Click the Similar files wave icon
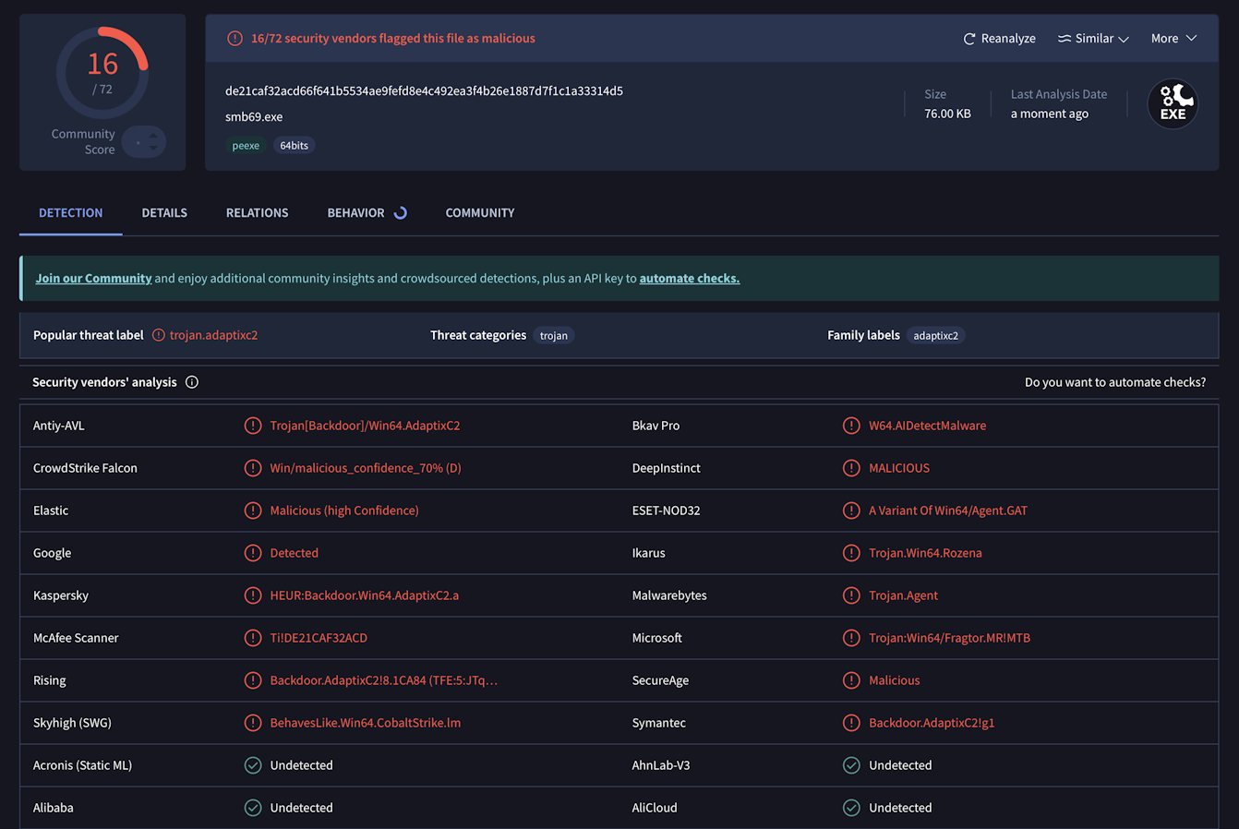This screenshot has height=829, width=1239. [1065, 38]
